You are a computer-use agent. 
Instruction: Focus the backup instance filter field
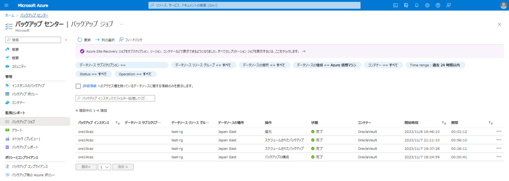tap(115, 98)
